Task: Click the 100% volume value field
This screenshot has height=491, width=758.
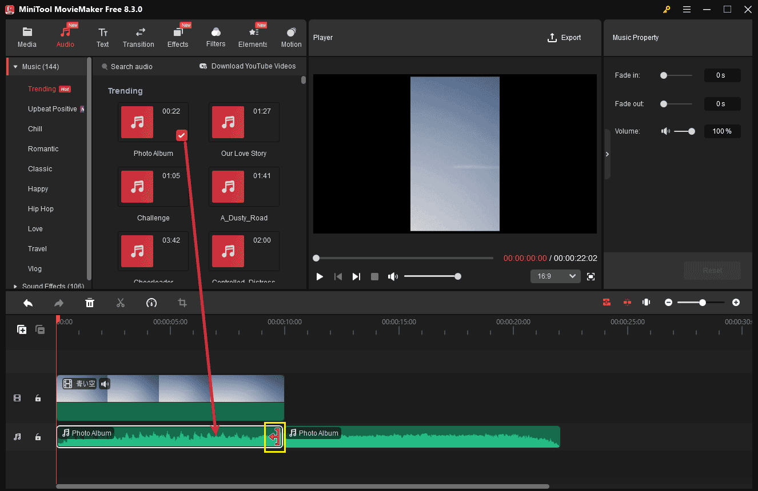Action: pyautogui.click(x=722, y=131)
